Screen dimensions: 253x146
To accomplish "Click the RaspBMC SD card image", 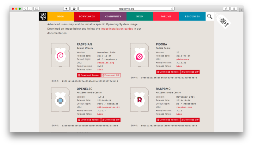I will tap(139, 100).
